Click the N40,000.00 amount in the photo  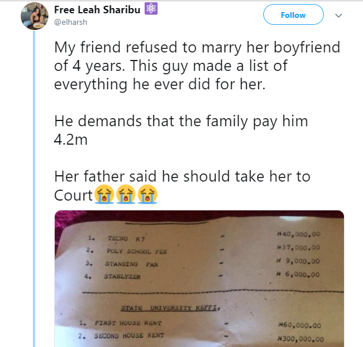pos(298,235)
